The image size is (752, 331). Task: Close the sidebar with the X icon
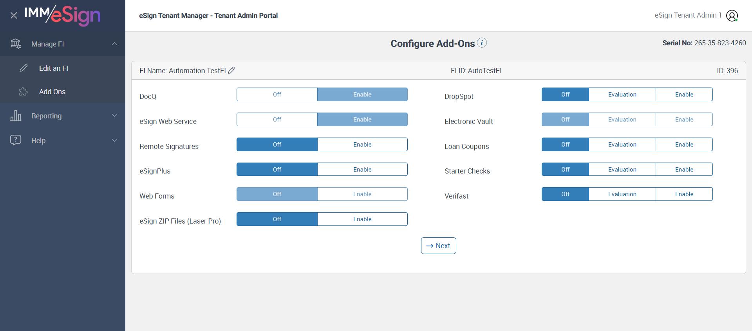[14, 16]
